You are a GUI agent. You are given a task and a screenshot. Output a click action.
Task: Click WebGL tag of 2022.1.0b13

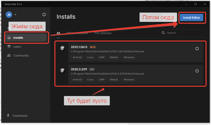tap(114, 57)
